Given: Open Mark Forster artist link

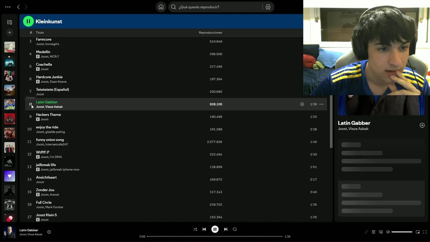Looking at the screenshot, I should pos(54,207).
